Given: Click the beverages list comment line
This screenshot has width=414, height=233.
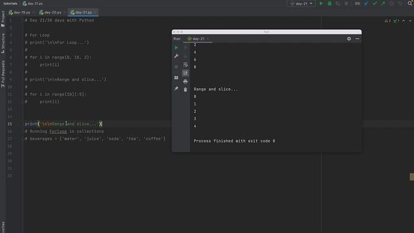Looking at the screenshot, I should click(x=95, y=139).
